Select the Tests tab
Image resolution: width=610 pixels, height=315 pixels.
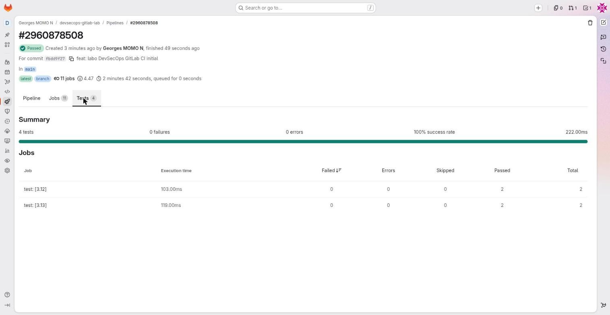pyautogui.click(x=87, y=98)
